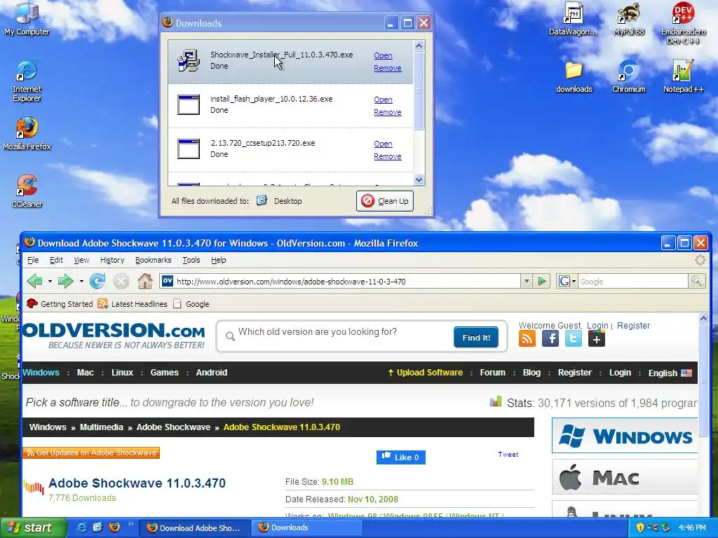Select MyPal 68 desktop icon
The width and height of the screenshot is (718, 538).
click(x=629, y=19)
